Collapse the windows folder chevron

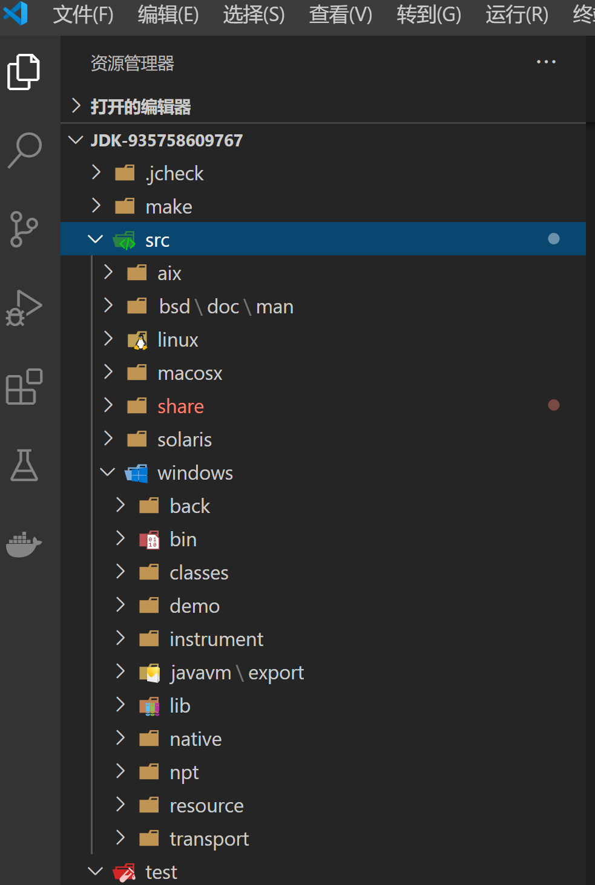(108, 472)
